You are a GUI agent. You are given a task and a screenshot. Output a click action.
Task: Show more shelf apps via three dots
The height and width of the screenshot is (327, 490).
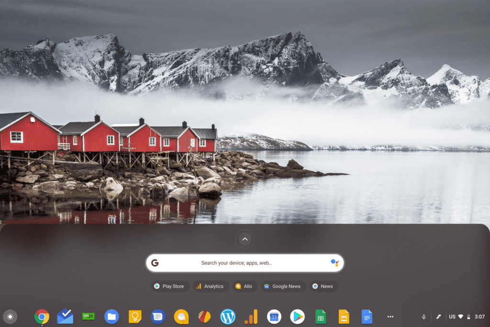[x=390, y=316]
